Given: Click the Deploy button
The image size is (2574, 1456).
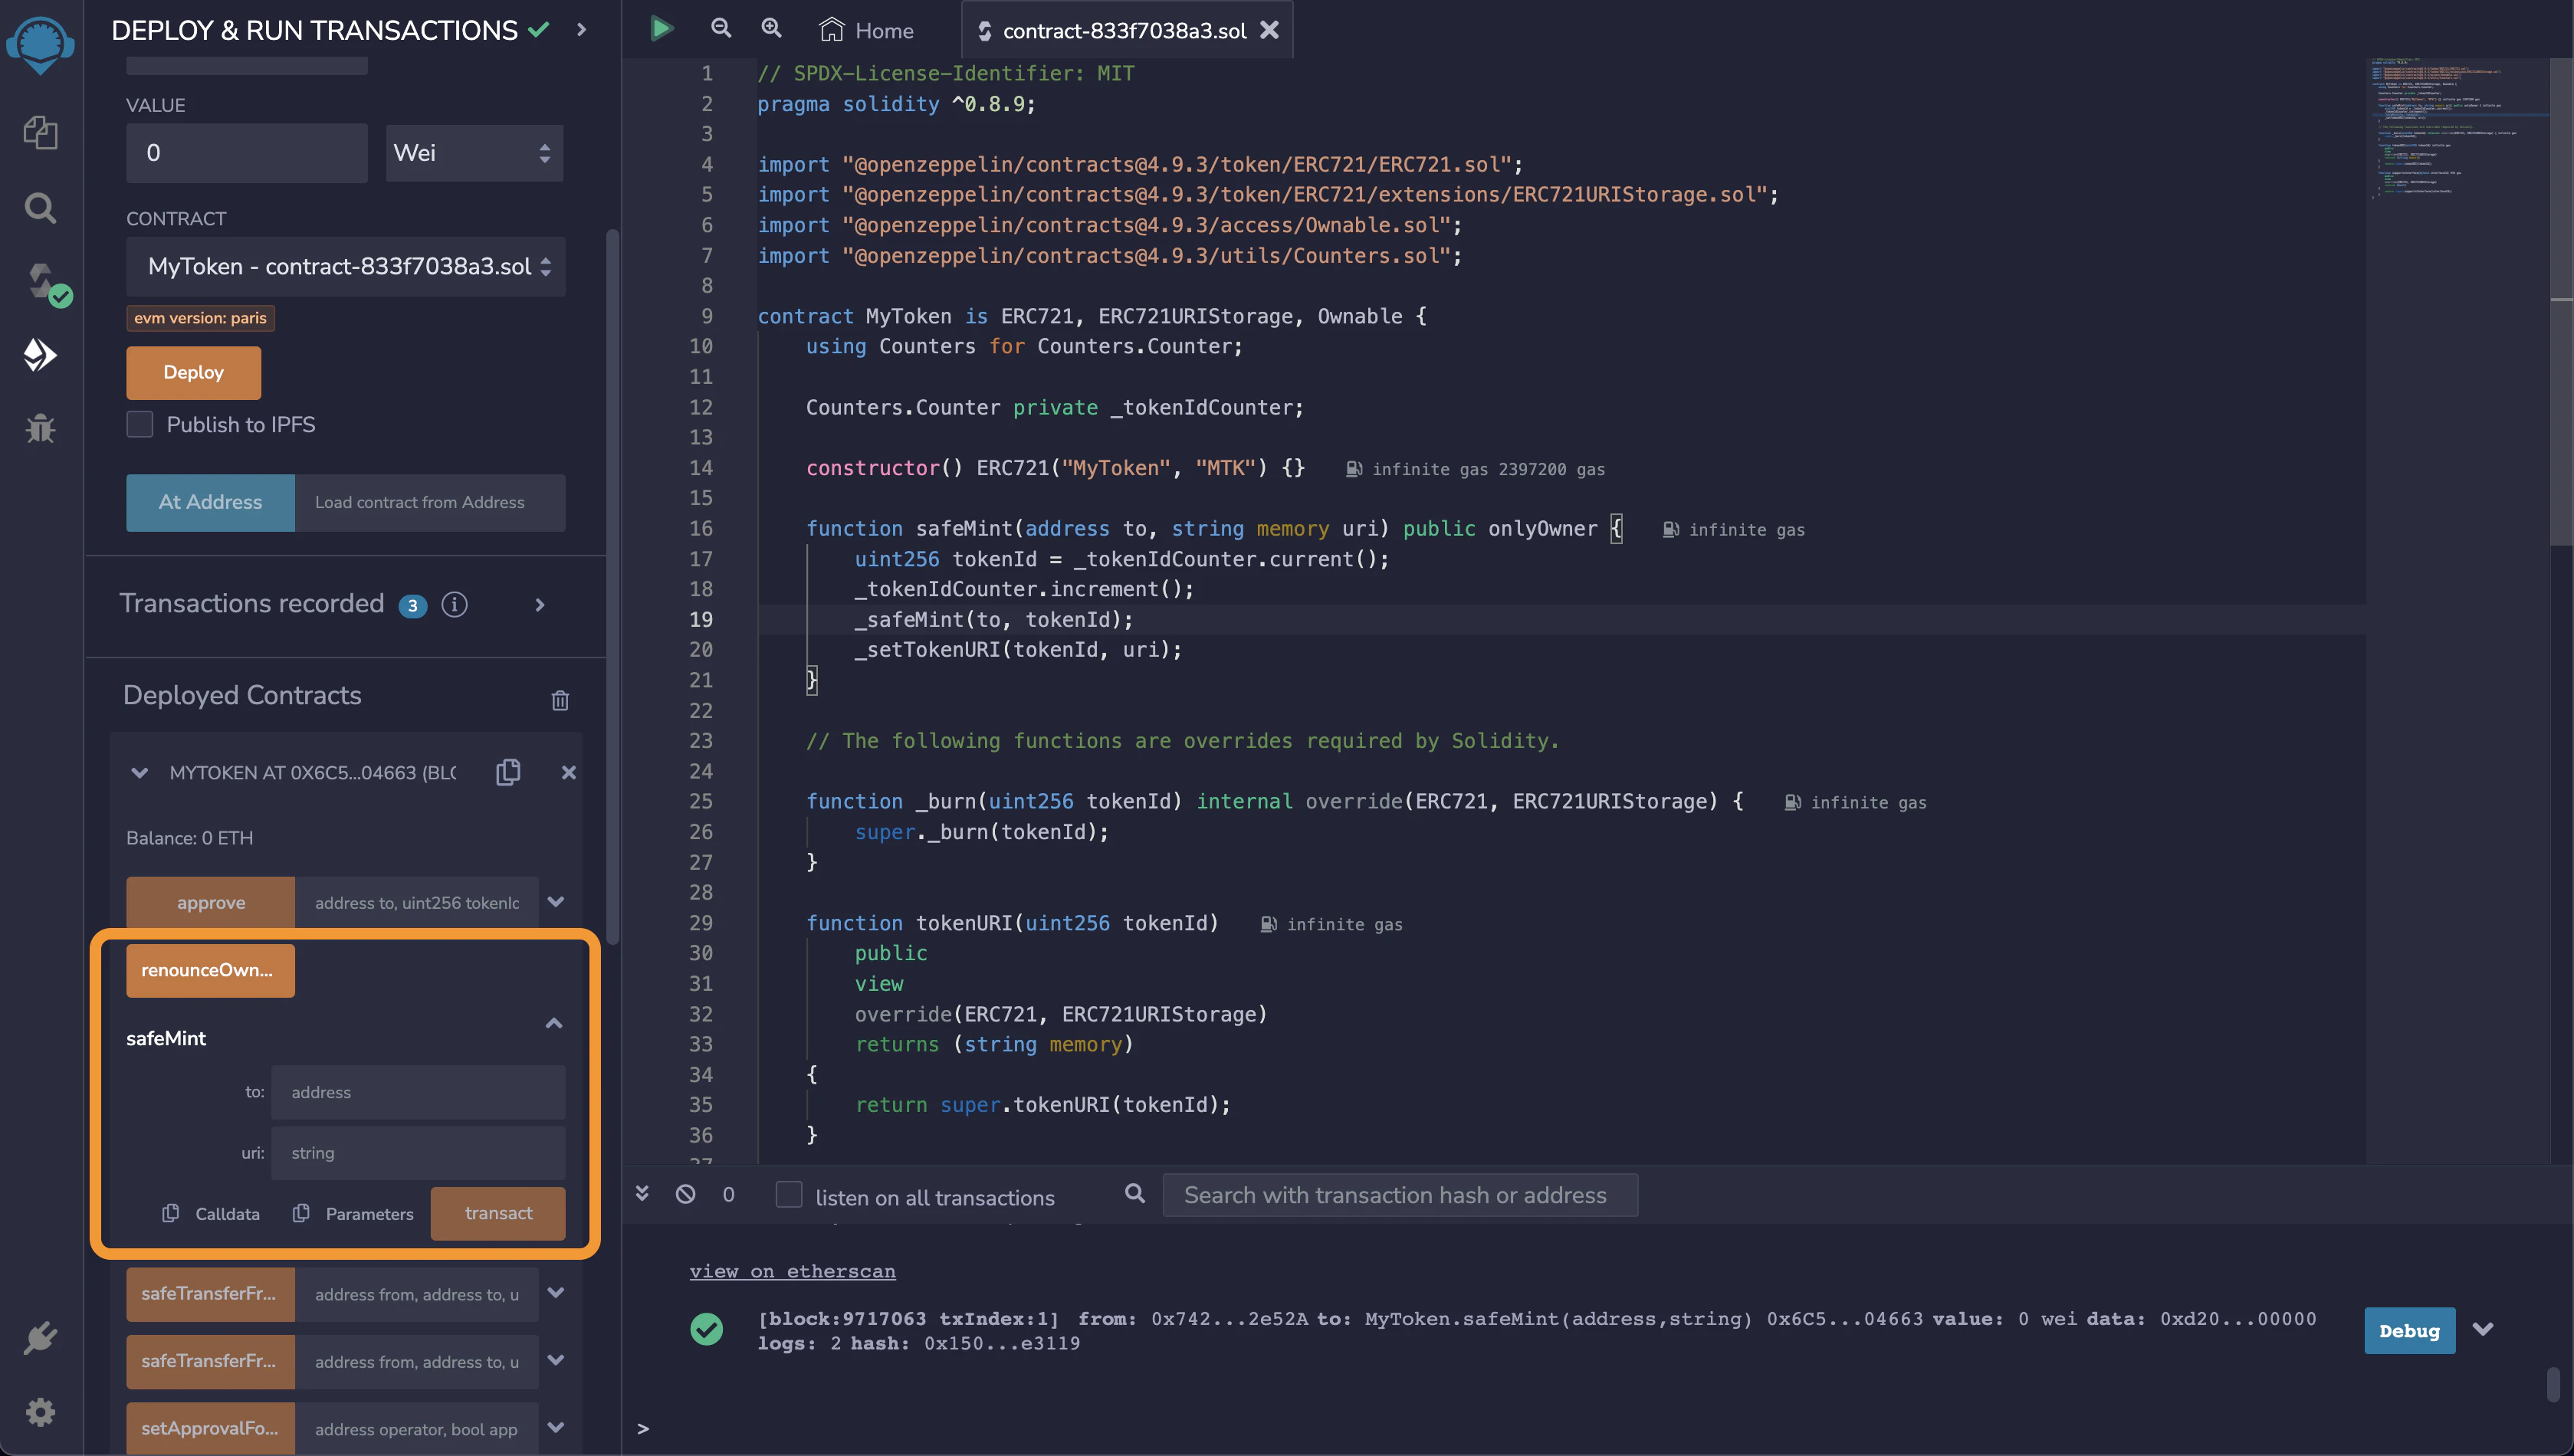Looking at the screenshot, I should pyautogui.click(x=193, y=372).
